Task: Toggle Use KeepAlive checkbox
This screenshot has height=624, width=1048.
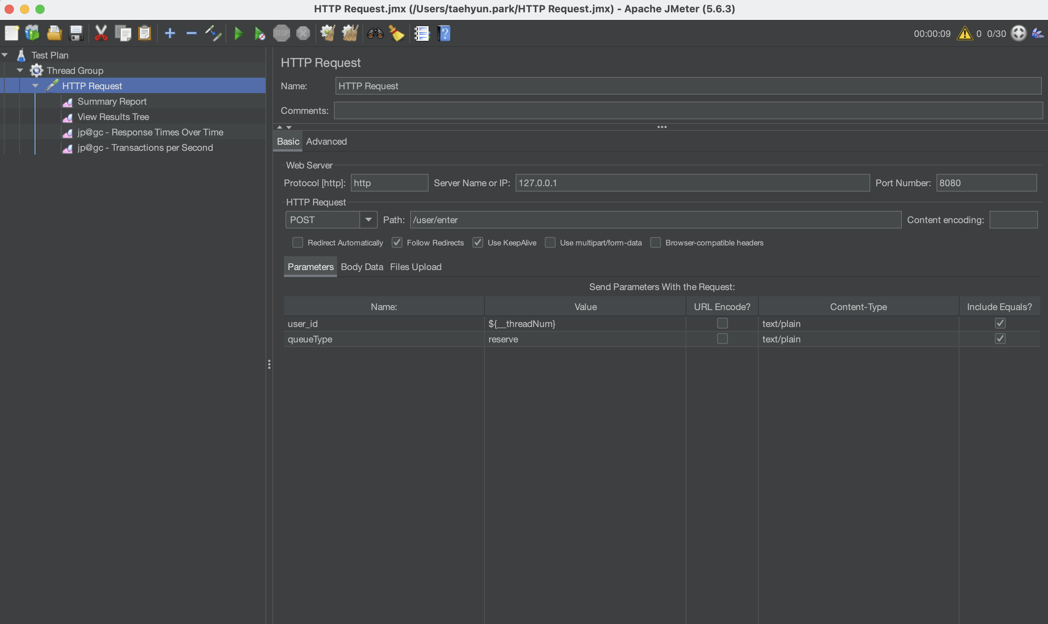Action: [x=477, y=243]
